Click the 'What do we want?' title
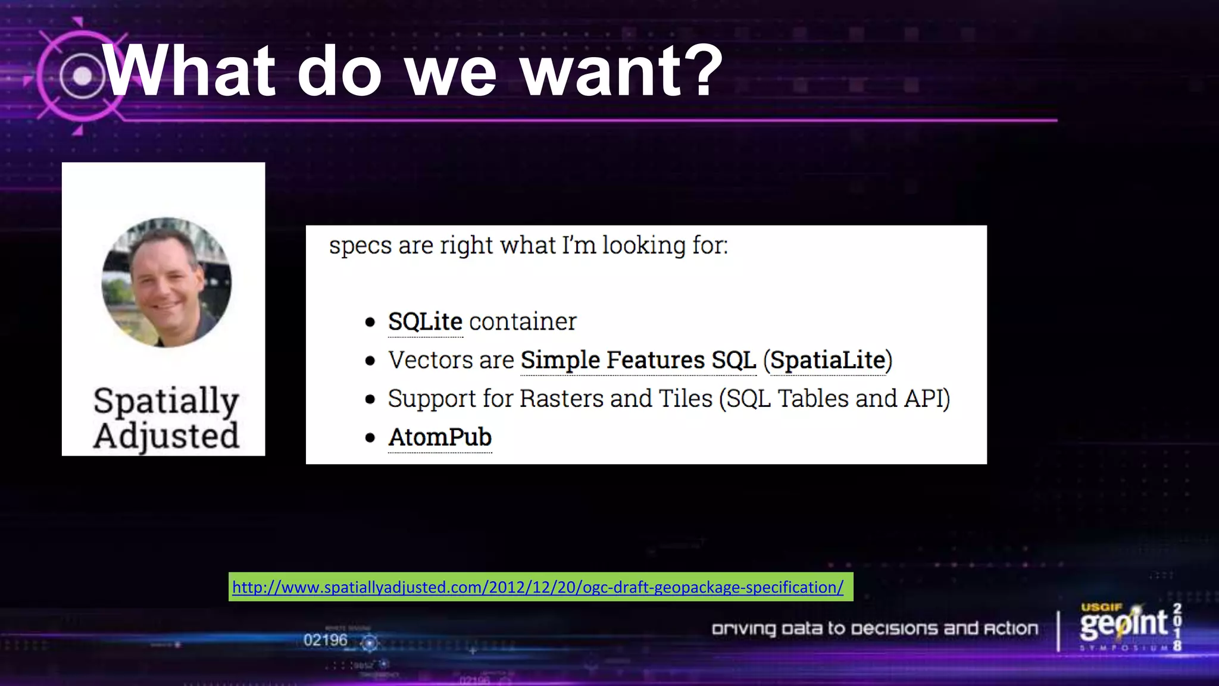The image size is (1219, 686). (412, 71)
